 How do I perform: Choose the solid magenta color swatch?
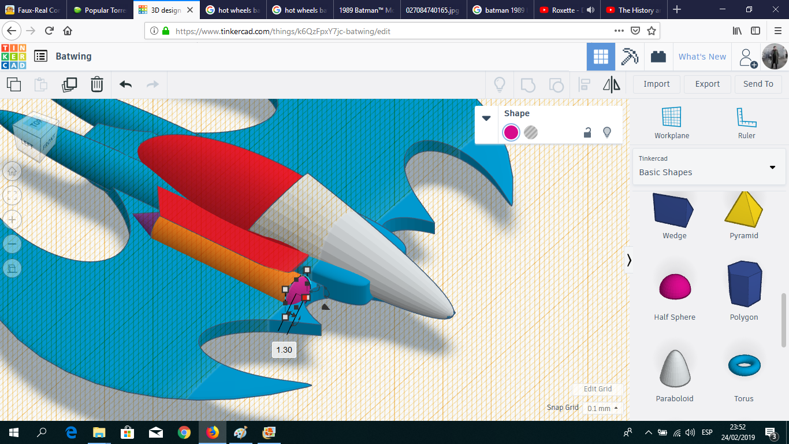click(511, 132)
